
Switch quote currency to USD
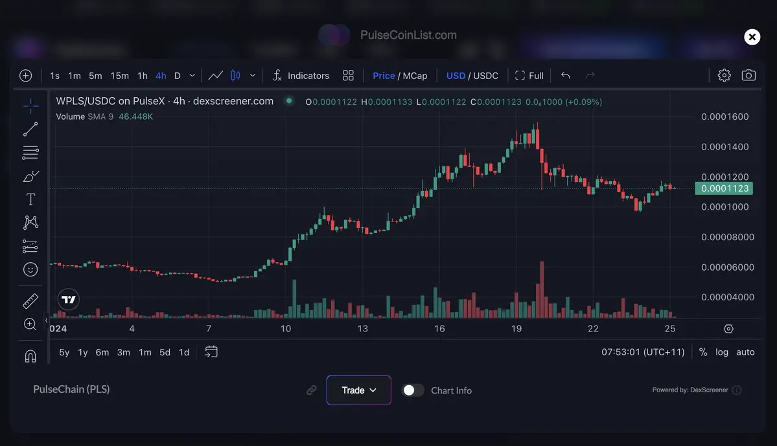pos(456,76)
